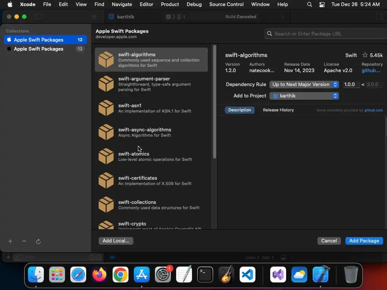Open the github.com metadata link

[373, 110]
